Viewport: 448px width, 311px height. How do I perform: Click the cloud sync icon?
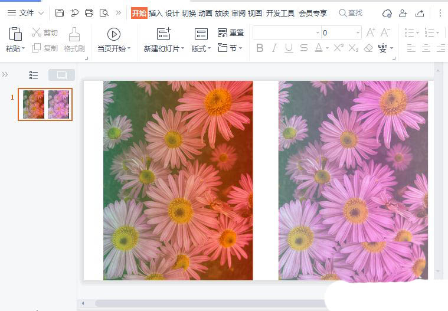coord(387,13)
